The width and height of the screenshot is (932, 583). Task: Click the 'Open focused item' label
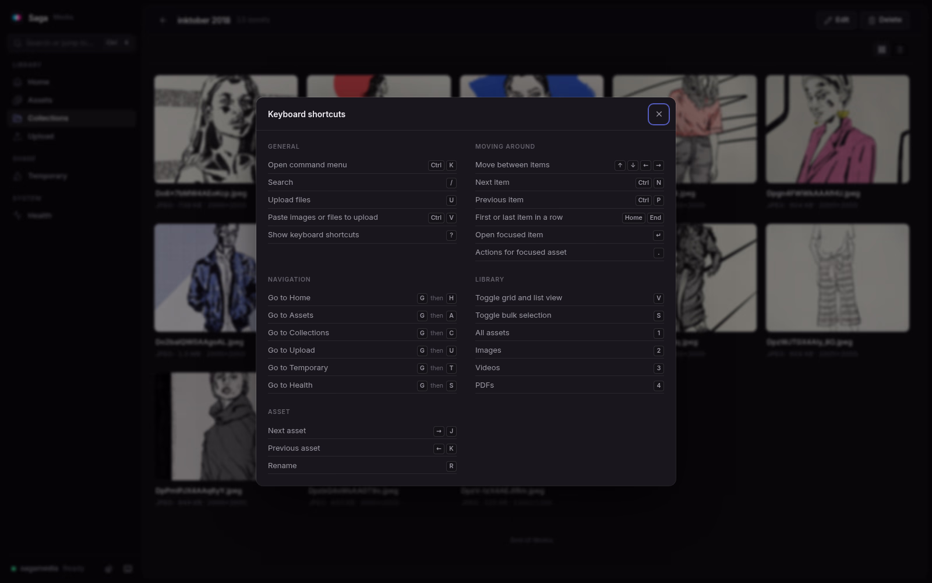pos(509,235)
